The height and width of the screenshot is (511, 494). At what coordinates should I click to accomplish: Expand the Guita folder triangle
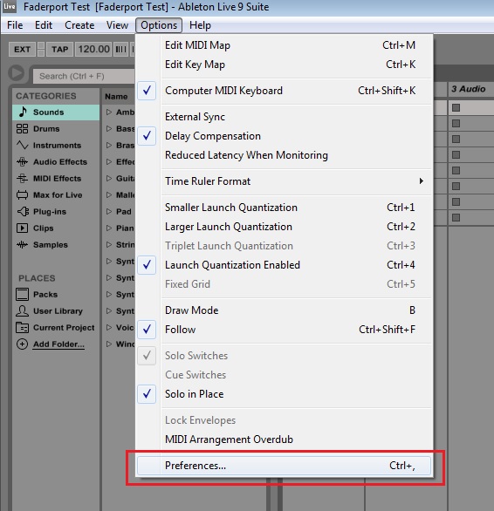109,179
